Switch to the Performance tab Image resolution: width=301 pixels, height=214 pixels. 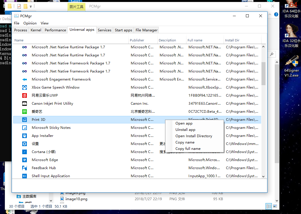(55, 30)
